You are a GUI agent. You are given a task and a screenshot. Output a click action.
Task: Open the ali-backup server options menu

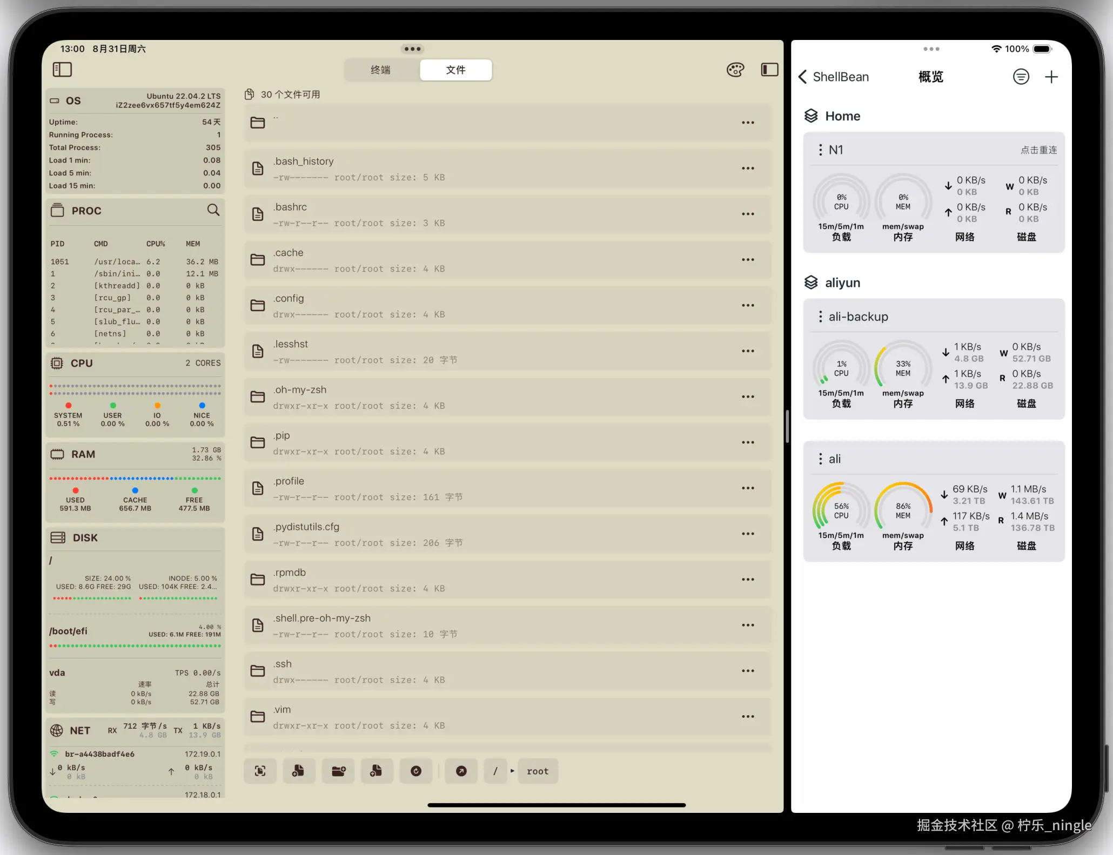[820, 317]
